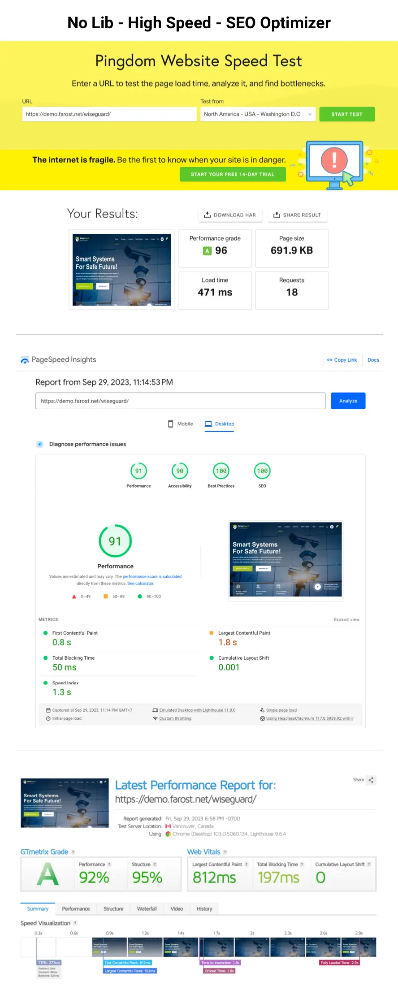Screen dimensions: 398x990
Task: Click the 'Custom throttling' link
Action: (175, 718)
